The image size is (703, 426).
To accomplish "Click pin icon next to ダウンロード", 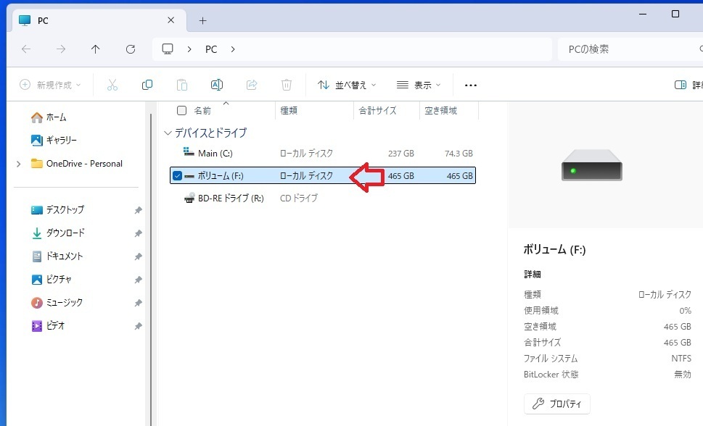I will click(138, 233).
